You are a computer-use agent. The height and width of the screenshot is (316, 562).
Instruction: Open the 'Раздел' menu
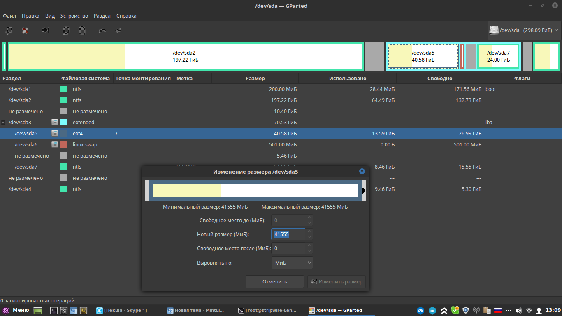pyautogui.click(x=102, y=16)
